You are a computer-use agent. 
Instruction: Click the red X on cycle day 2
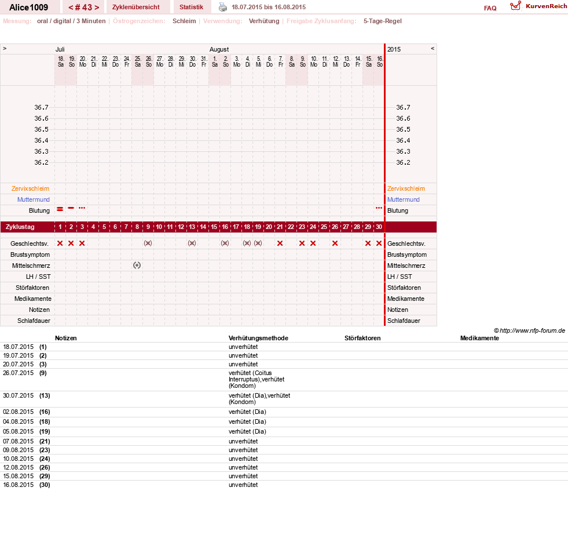(x=71, y=243)
